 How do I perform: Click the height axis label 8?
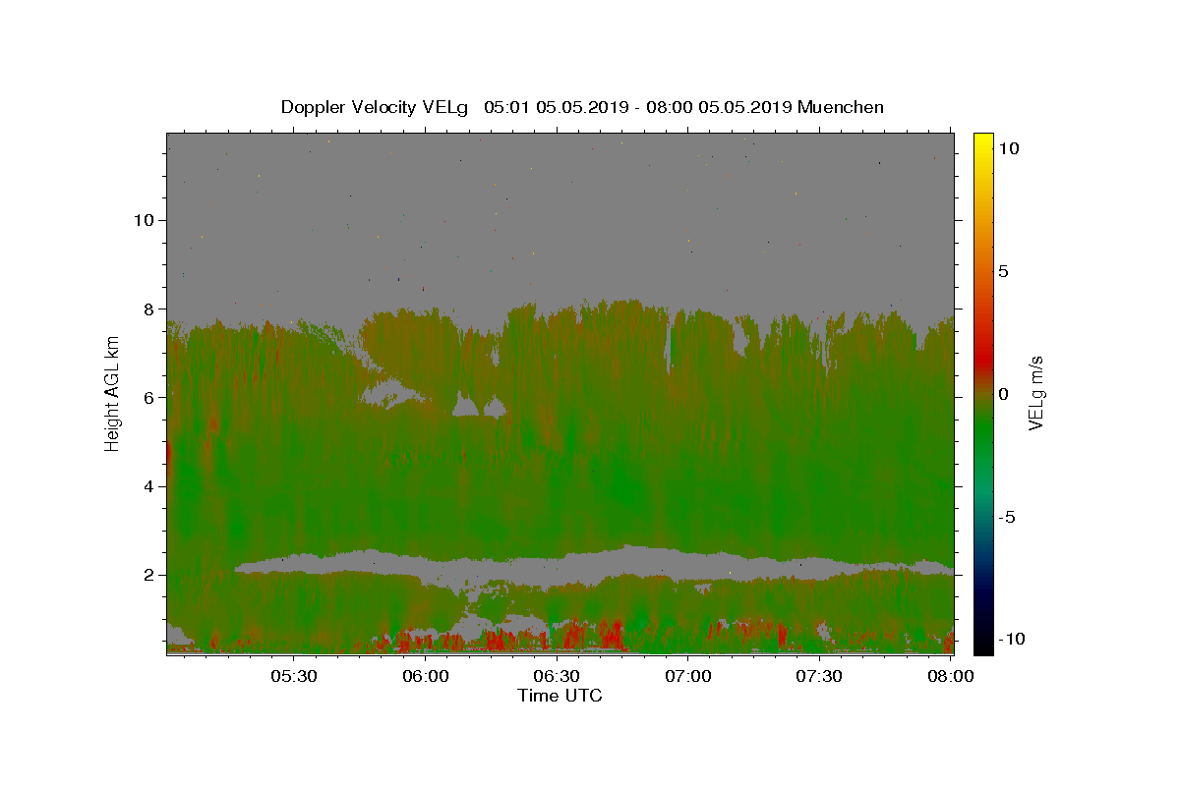pos(148,309)
